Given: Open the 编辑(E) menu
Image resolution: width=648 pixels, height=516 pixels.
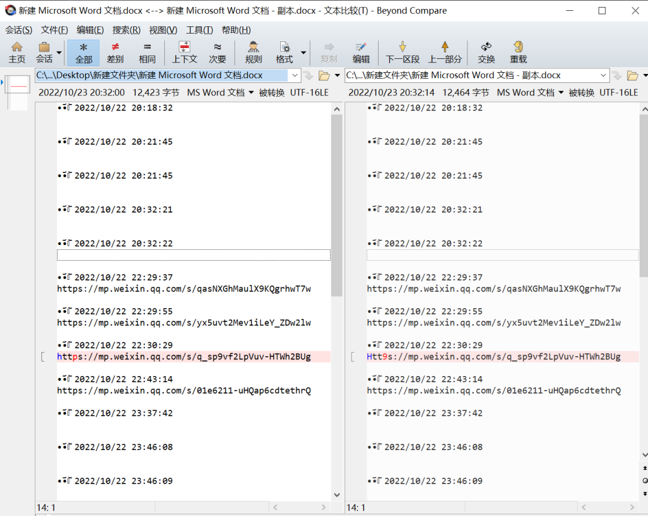Looking at the screenshot, I should 90,30.
